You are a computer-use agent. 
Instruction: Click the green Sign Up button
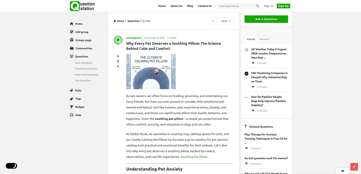[x=283, y=6]
